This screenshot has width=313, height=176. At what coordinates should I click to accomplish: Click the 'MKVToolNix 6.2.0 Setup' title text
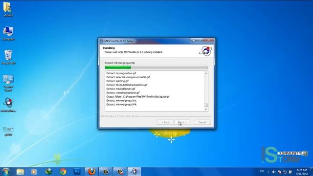click(x=119, y=41)
